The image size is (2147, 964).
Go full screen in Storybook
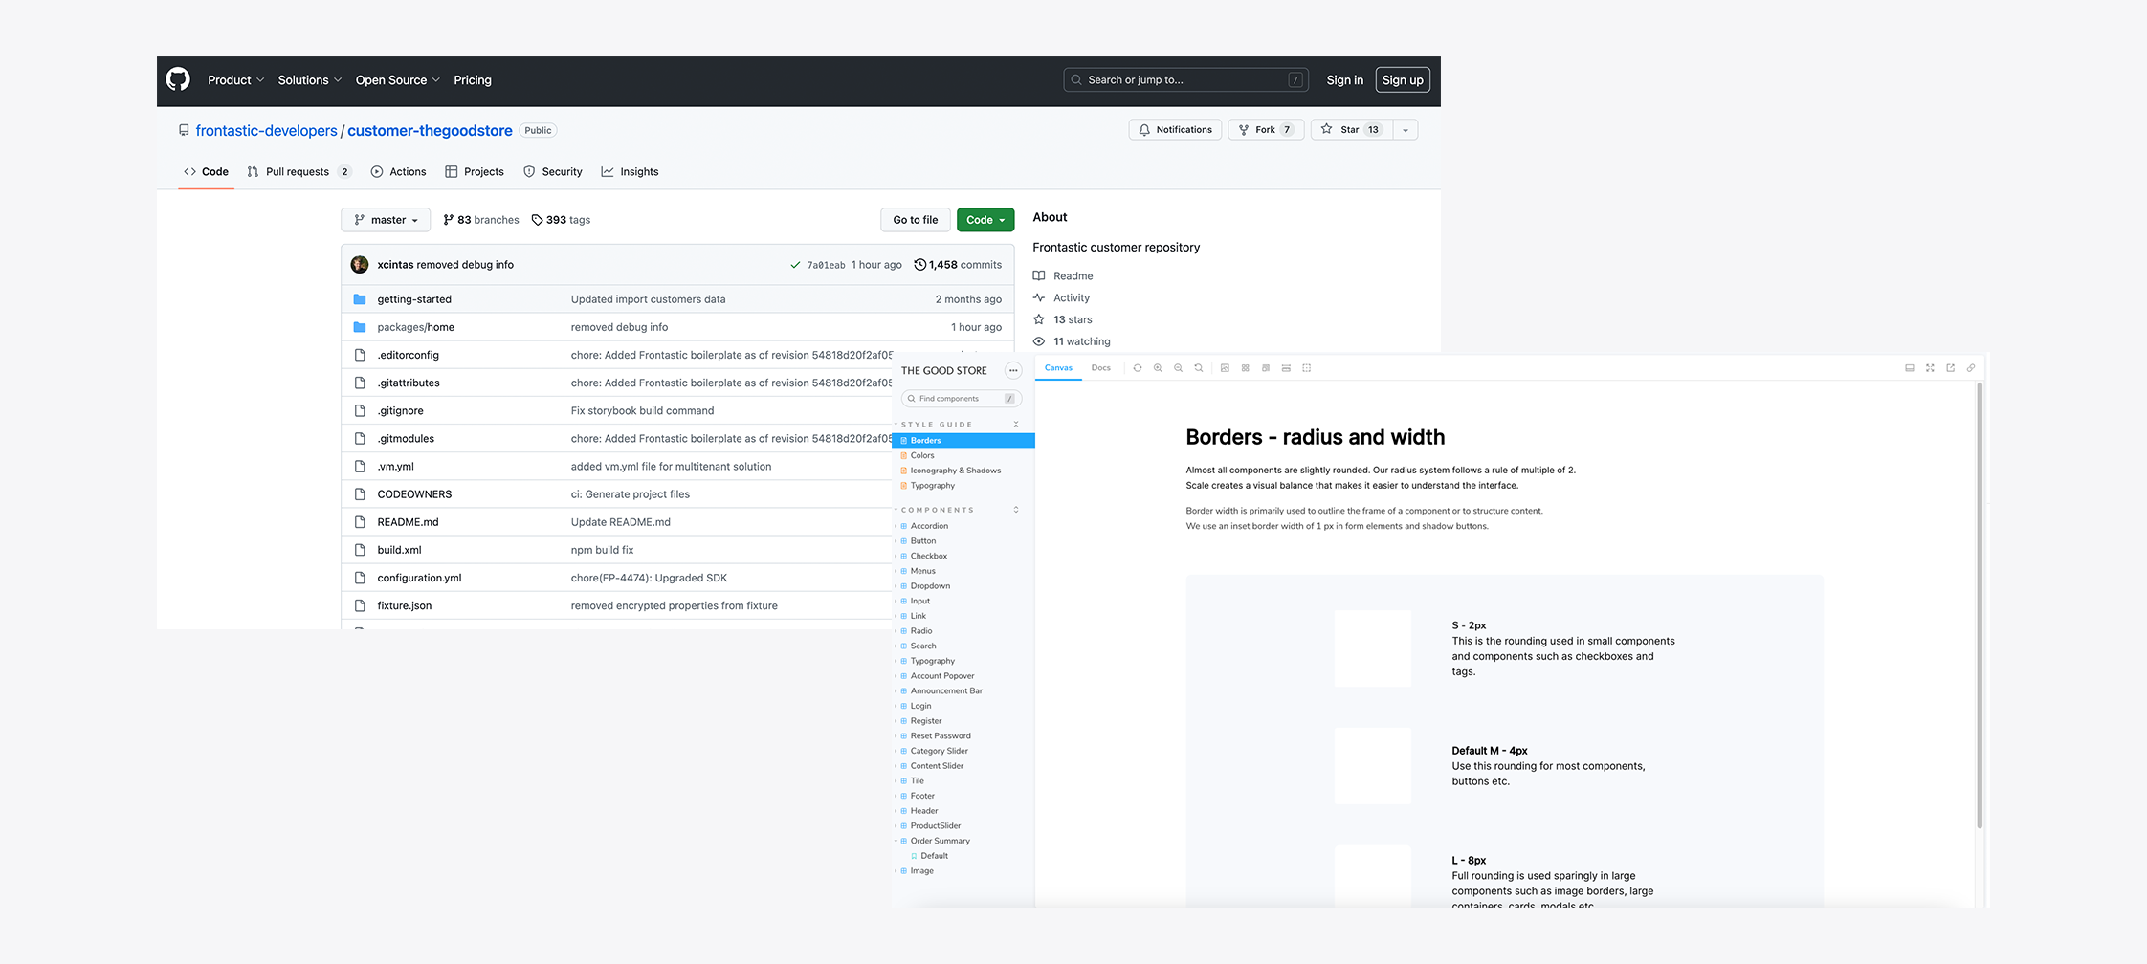(1930, 368)
